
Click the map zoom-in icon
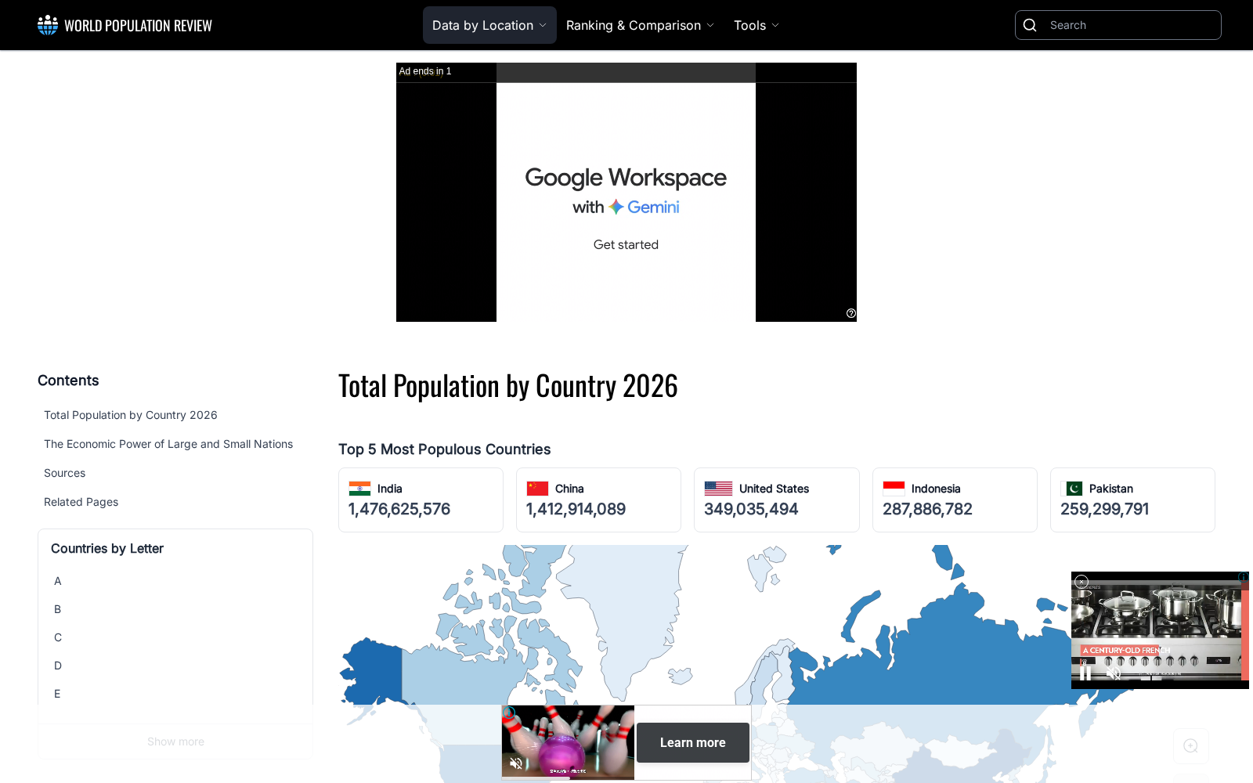[x=1190, y=746]
